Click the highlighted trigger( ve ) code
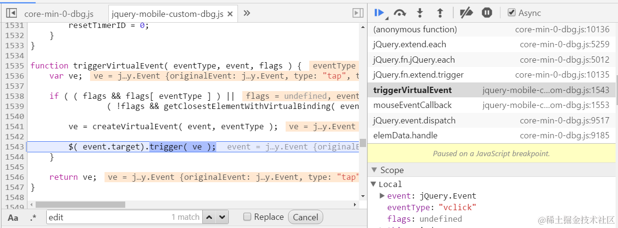Image resolution: width=618 pixels, height=228 pixels. 183,147
